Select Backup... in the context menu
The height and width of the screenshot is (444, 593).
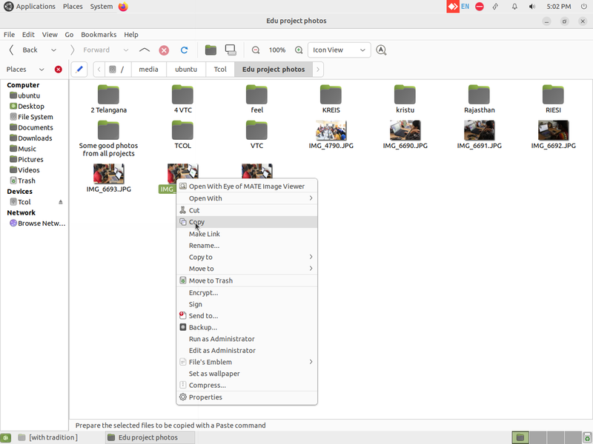point(247,327)
